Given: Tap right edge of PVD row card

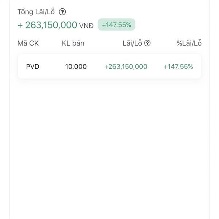Looking at the screenshot, I should pos(198,66).
